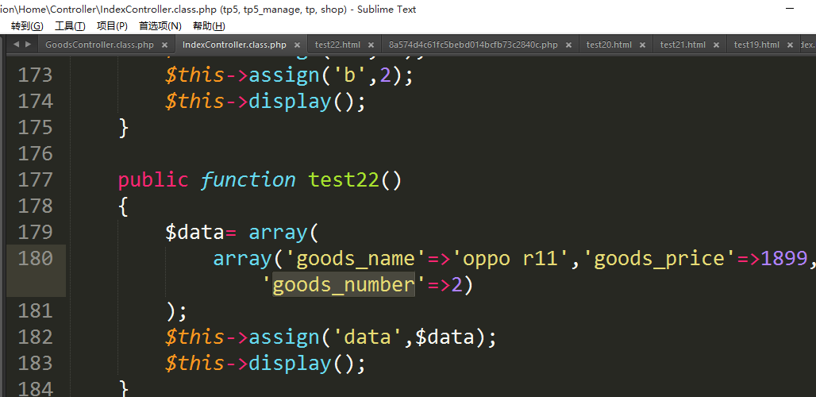The image size is (816, 397).
Task: Place the cursor on highlighted 'goods_number' text
Action: tap(343, 284)
